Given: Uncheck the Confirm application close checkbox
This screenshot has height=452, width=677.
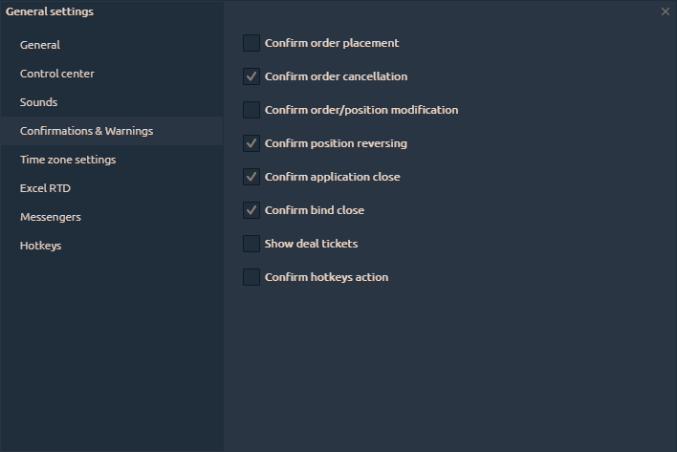Looking at the screenshot, I should (251, 177).
